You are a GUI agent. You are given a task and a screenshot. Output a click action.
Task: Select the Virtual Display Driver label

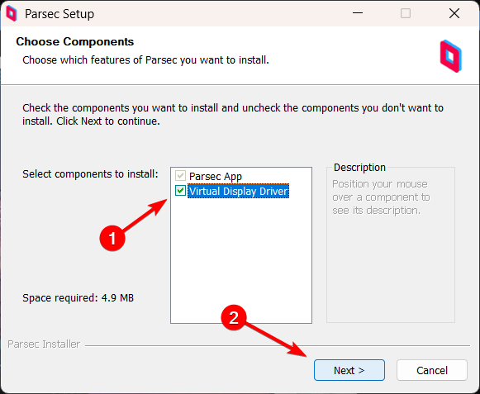238,191
